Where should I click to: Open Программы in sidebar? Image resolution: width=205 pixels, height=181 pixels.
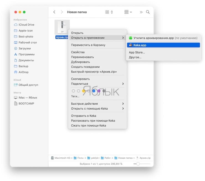click(24, 54)
